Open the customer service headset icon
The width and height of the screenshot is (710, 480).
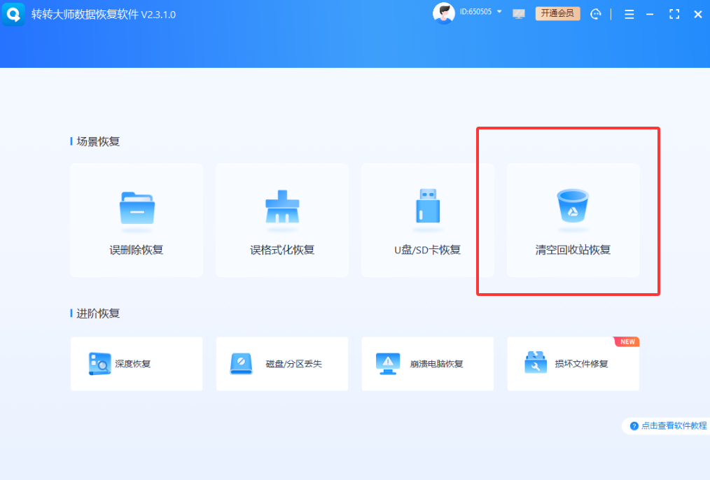pyautogui.click(x=595, y=14)
